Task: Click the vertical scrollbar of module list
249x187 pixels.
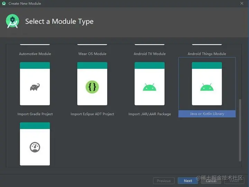Action: [240, 130]
